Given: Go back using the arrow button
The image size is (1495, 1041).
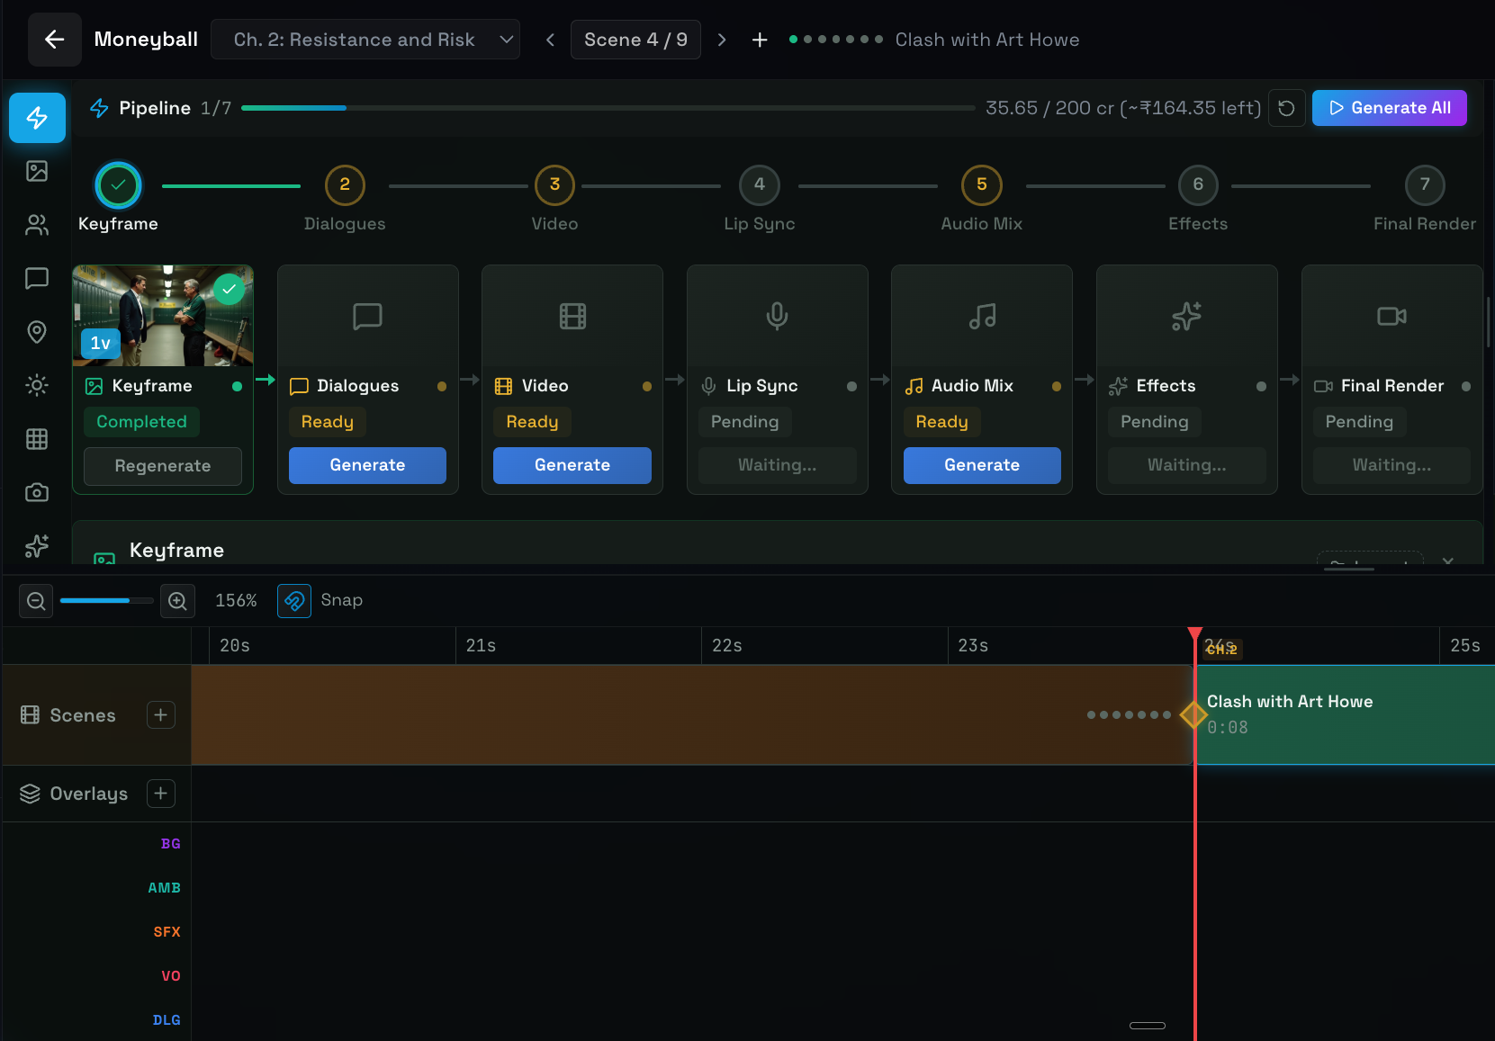Looking at the screenshot, I should pos(54,40).
